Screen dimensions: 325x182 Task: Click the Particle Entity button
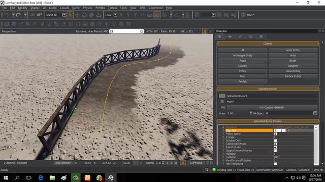(293, 76)
